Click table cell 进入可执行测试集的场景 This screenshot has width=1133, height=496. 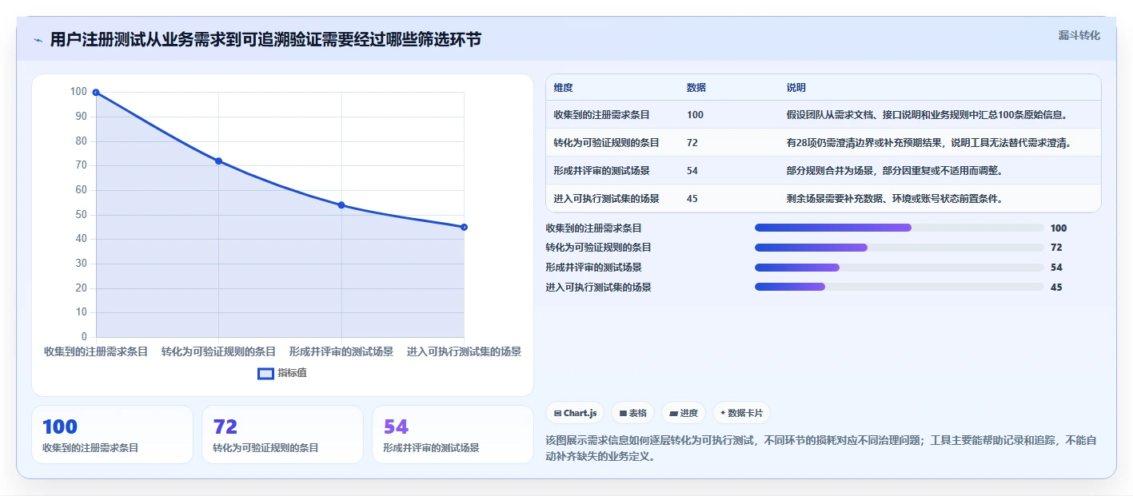point(606,199)
